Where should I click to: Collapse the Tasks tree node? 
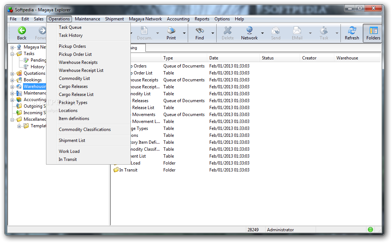tap(12, 54)
